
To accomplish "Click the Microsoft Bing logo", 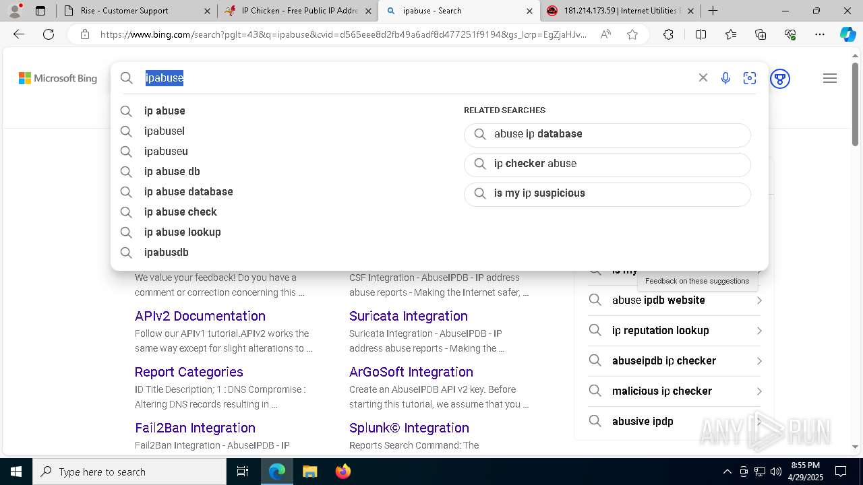I will [58, 79].
